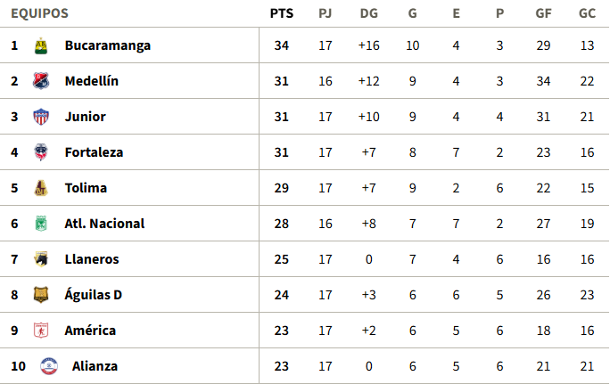
Task: Click the Tolima team crest icon
Action: (x=41, y=188)
